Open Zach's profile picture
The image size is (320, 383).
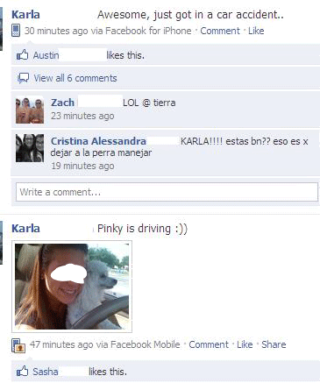[30, 110]
